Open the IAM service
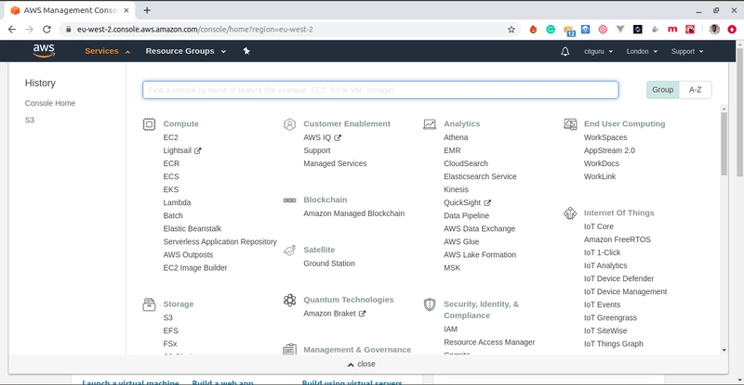Screen dimensions: 744x385 451,329
